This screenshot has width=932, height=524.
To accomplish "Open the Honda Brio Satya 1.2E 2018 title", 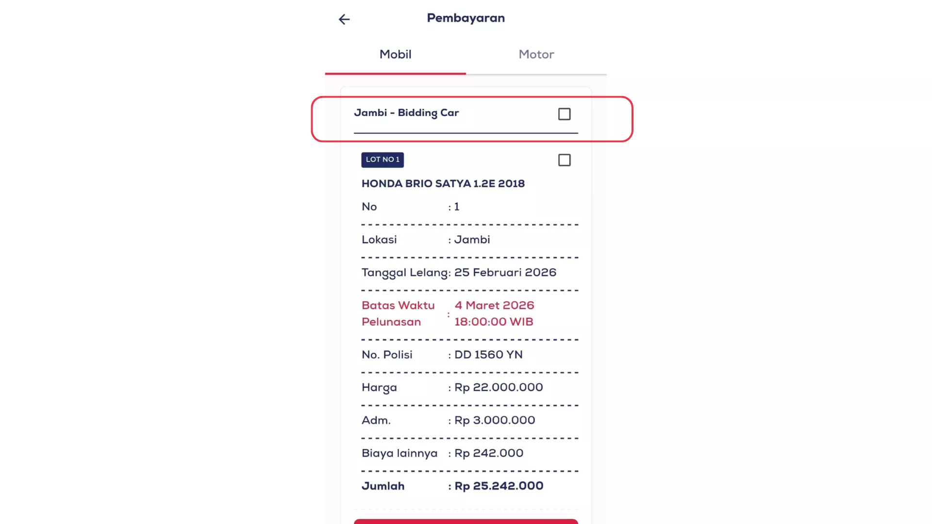I will [x=443, y=184].
